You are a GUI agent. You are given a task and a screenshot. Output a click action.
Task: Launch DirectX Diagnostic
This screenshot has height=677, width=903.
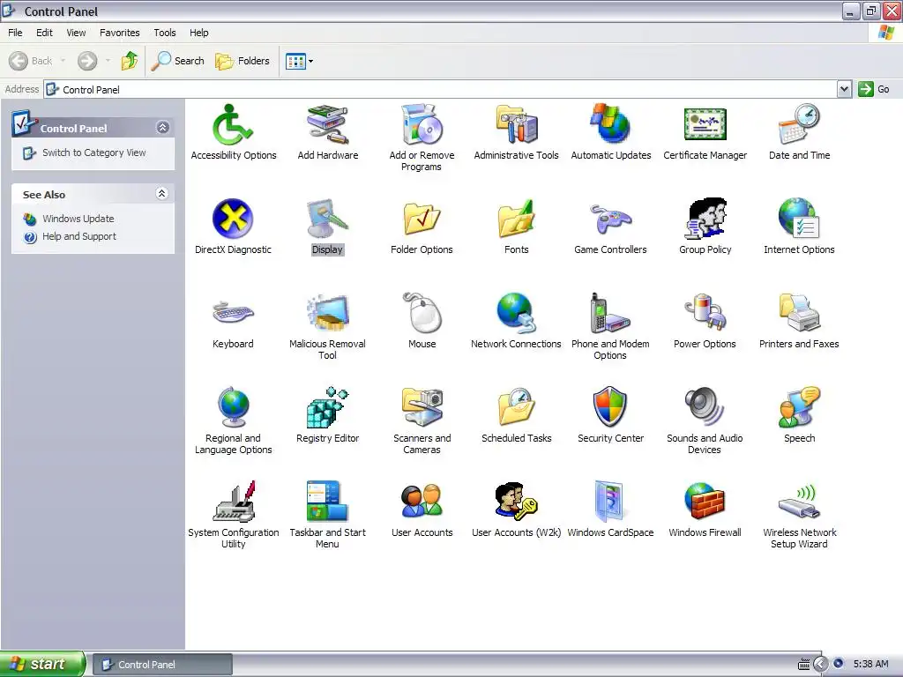tap(233, 219)
